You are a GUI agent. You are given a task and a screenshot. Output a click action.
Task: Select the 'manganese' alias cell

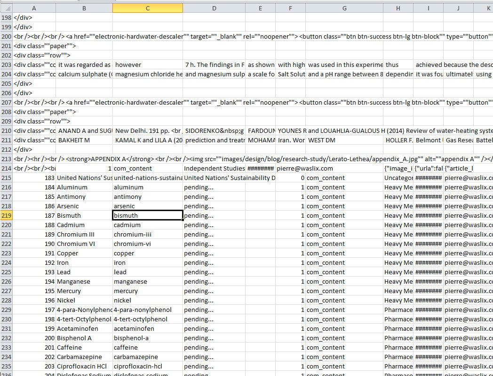(147, 281)
